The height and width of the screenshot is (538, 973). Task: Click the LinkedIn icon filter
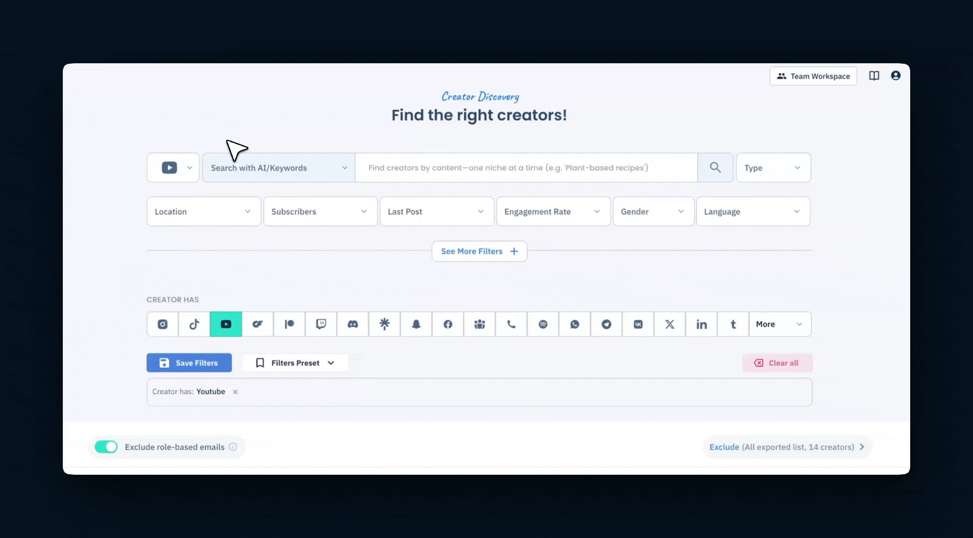click(x=701, y=324)
